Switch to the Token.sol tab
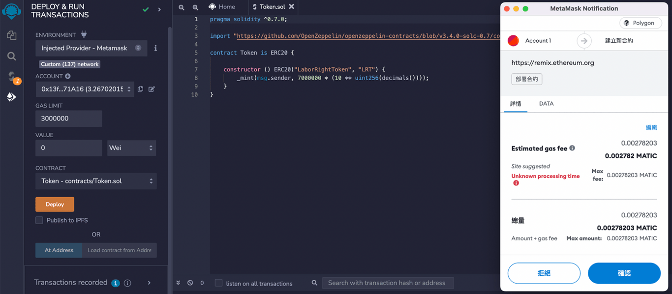This screenshot has height=294, width=672. pos(273,7)
